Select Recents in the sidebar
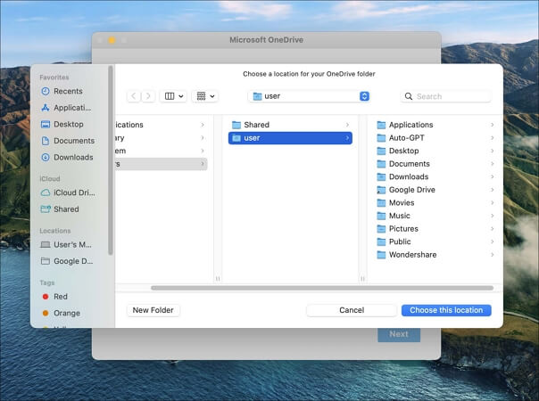Screen dimensions: 539x401 (67, 91)
